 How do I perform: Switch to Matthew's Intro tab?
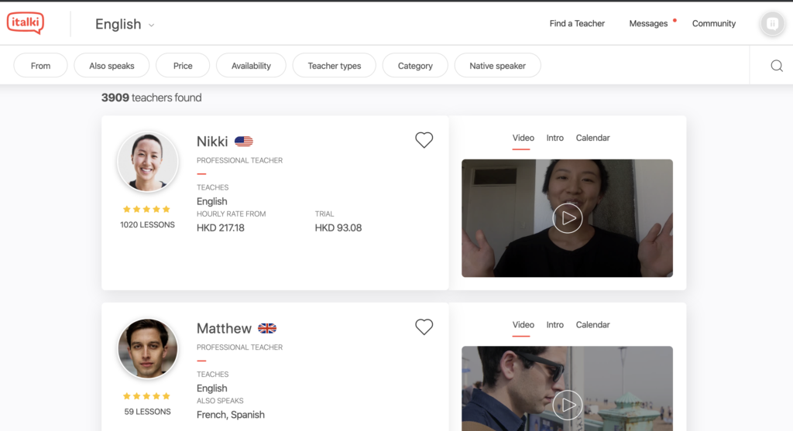[554, 325]
